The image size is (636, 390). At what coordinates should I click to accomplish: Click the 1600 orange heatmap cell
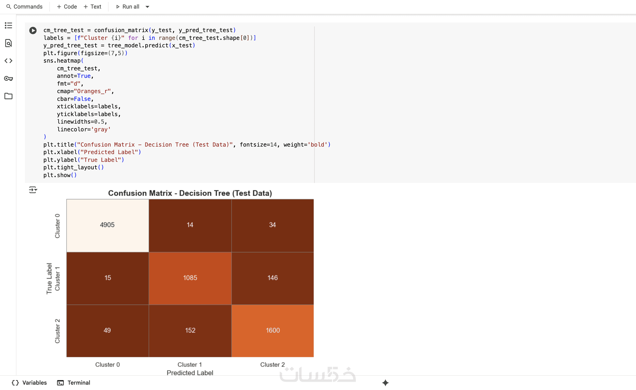(272, 330)
